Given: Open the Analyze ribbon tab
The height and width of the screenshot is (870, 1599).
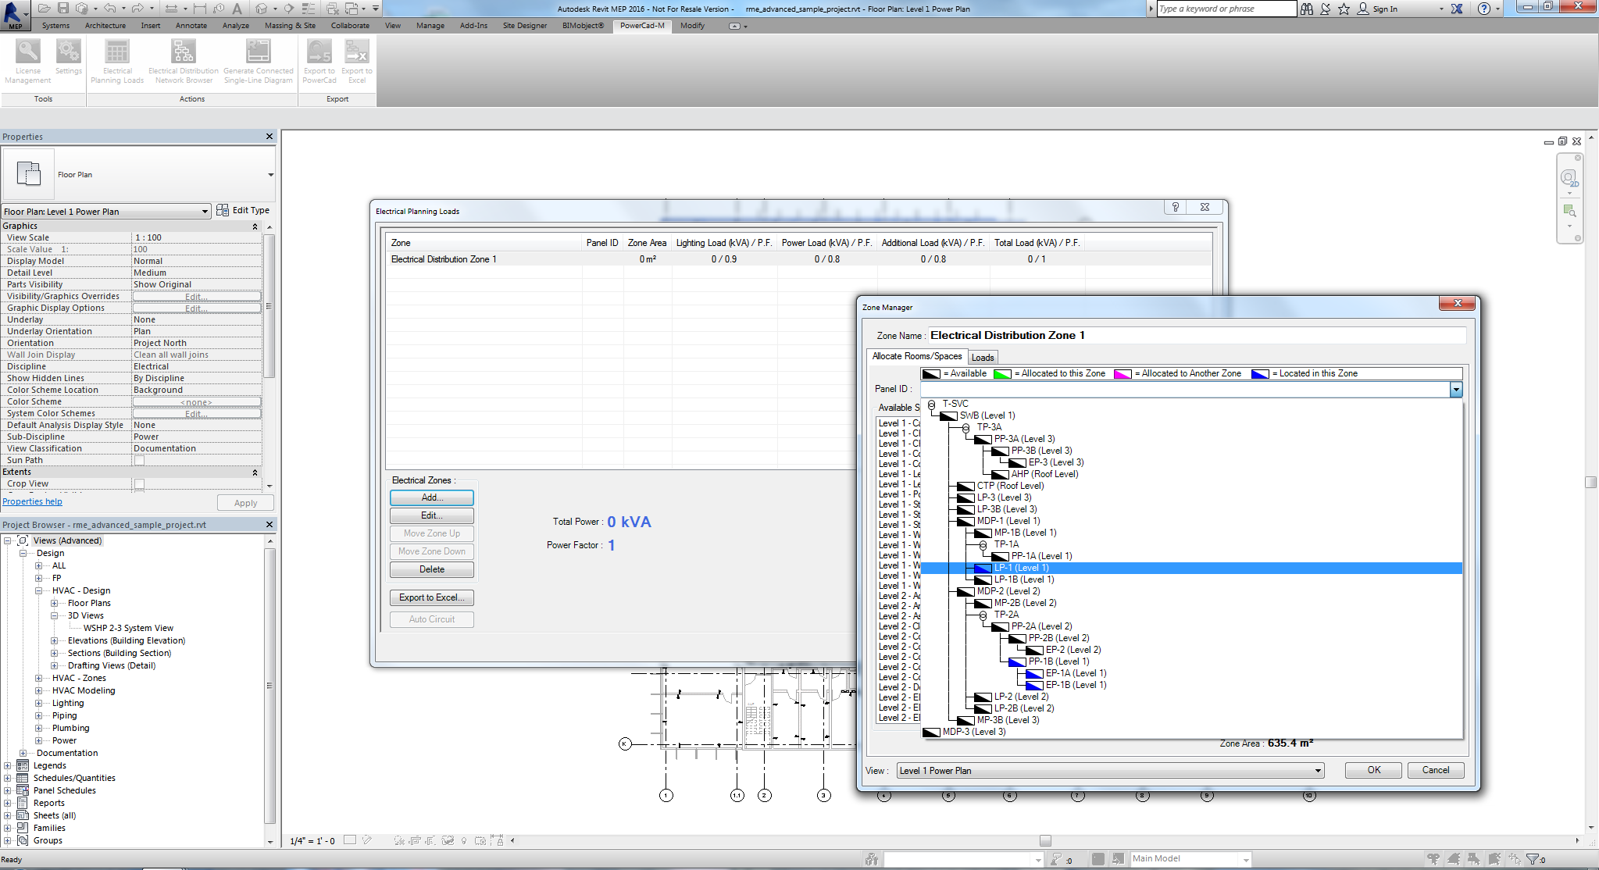Looking at the screenshot, I should [235, 26].
